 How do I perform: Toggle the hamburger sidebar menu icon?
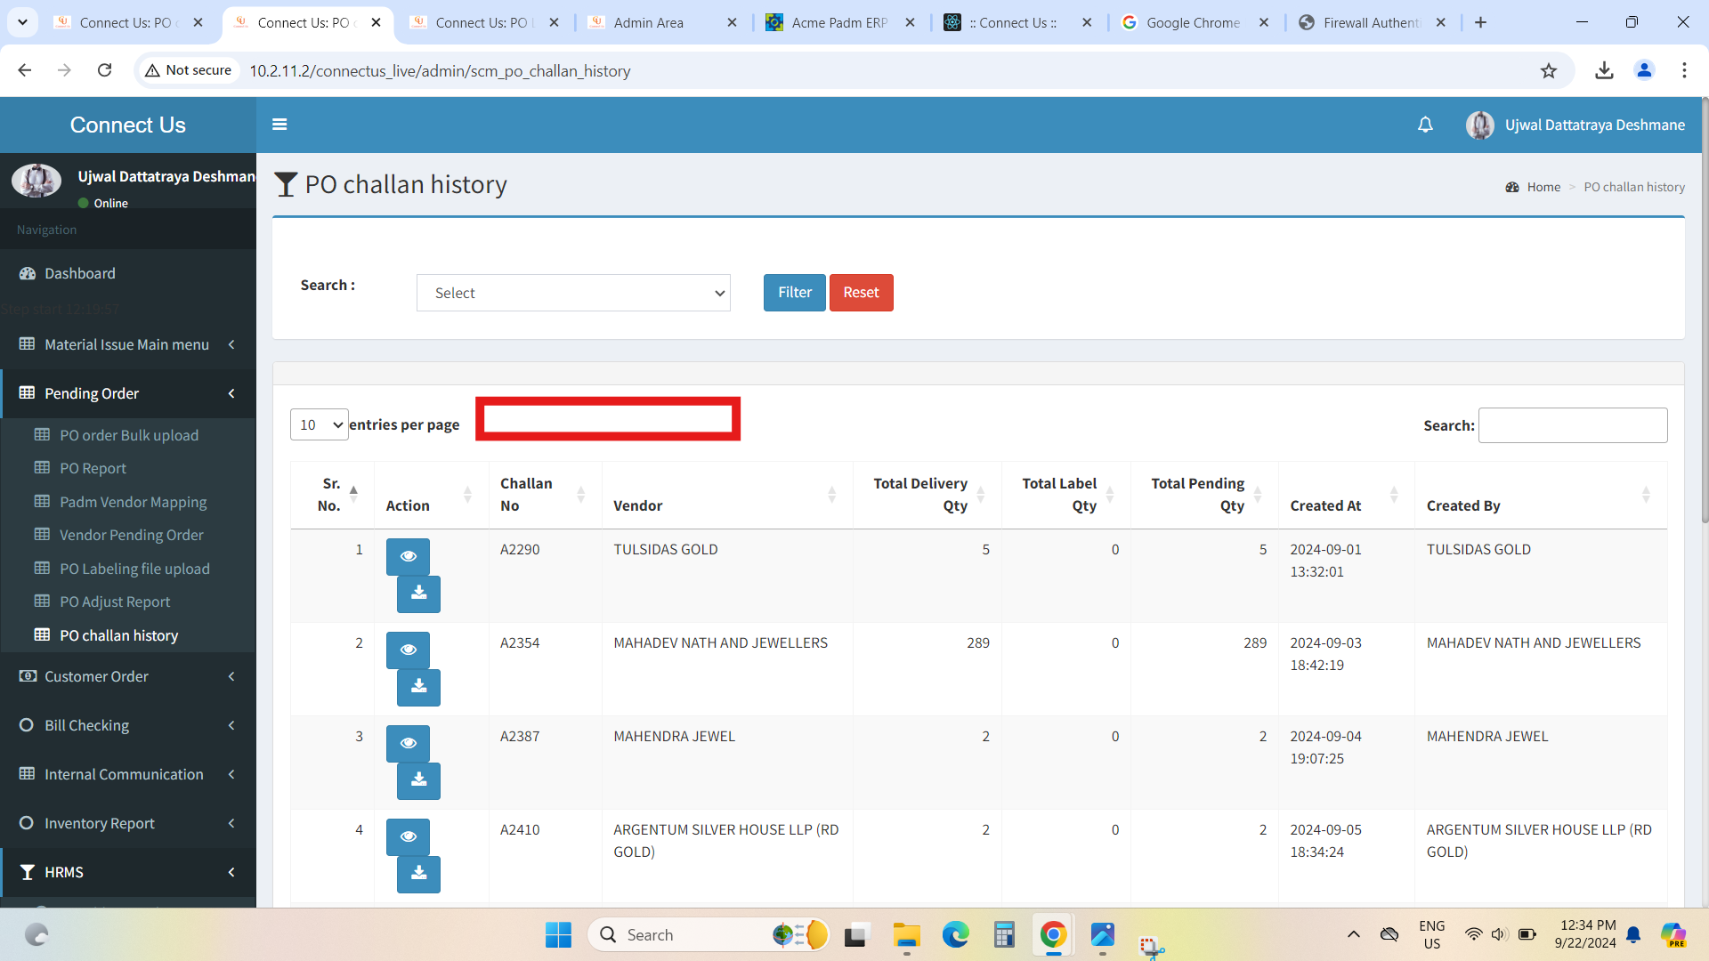coord(279,125)
